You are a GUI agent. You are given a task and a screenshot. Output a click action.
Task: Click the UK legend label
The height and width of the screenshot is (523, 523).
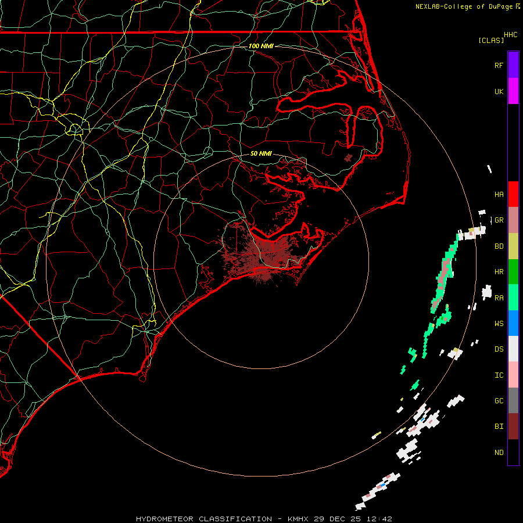(499, 91)
